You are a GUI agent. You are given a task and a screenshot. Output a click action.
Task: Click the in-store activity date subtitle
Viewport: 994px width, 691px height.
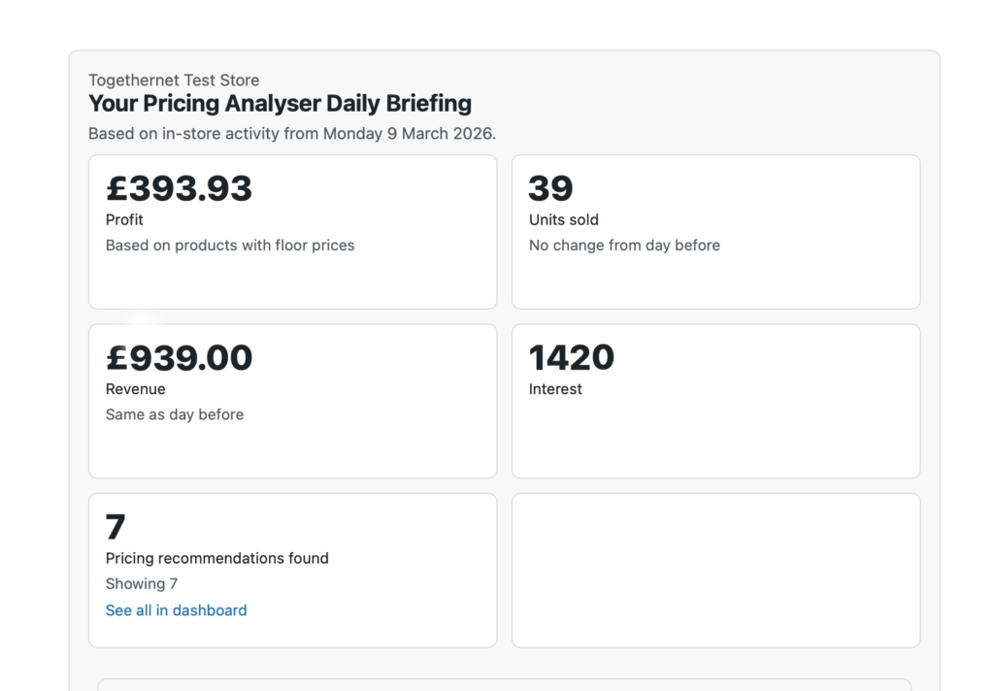(x=291, y=133)
